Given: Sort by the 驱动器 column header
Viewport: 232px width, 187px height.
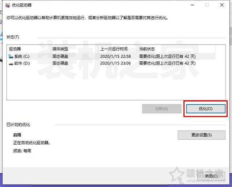Looking at the screenshot, I should click(29, 49).
